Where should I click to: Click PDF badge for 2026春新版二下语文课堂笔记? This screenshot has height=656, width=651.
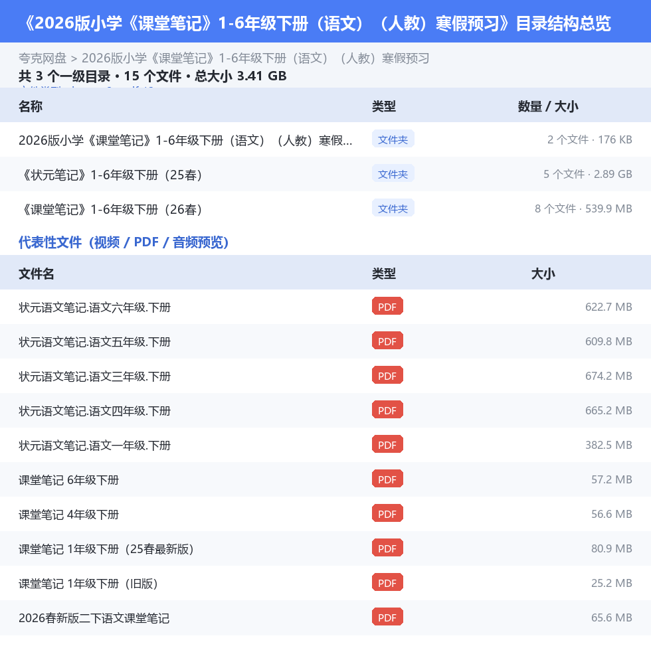[387, 617]
